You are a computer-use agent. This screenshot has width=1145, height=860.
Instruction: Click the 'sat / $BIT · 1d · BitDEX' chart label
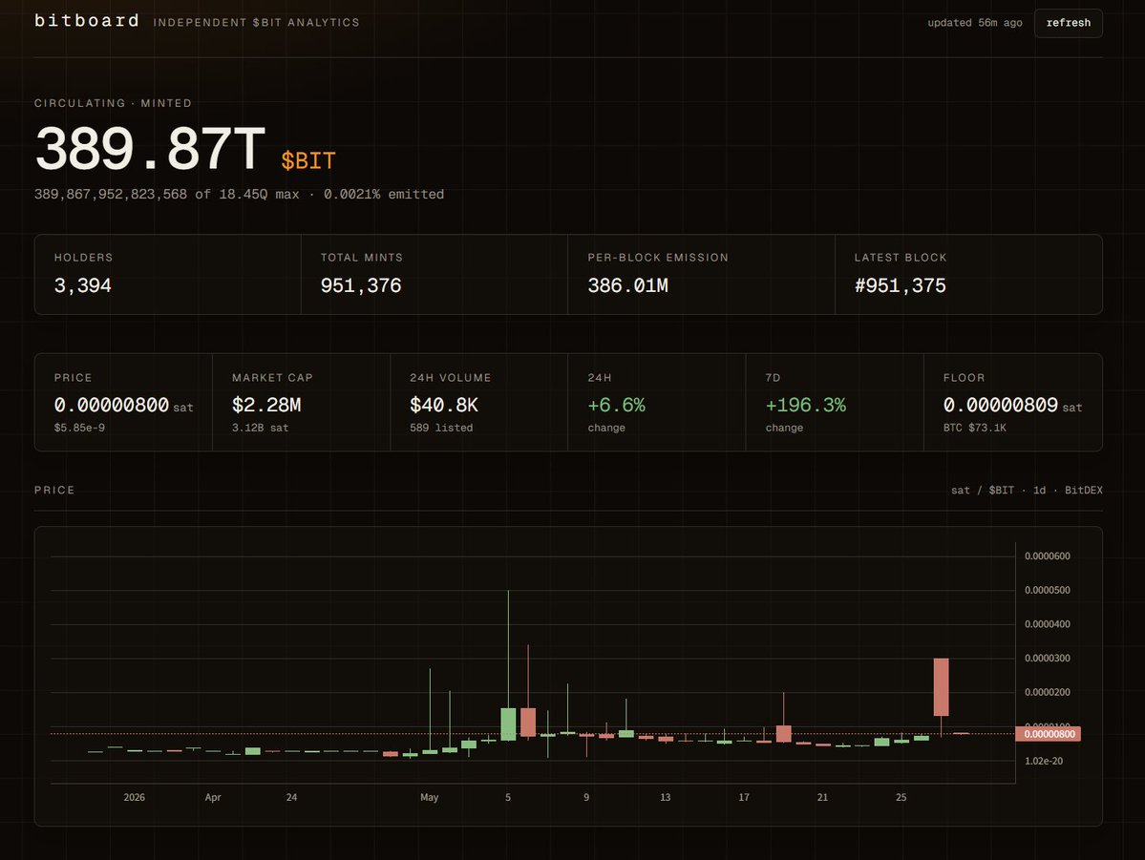pyautogui.click(x=1027, y=491)
